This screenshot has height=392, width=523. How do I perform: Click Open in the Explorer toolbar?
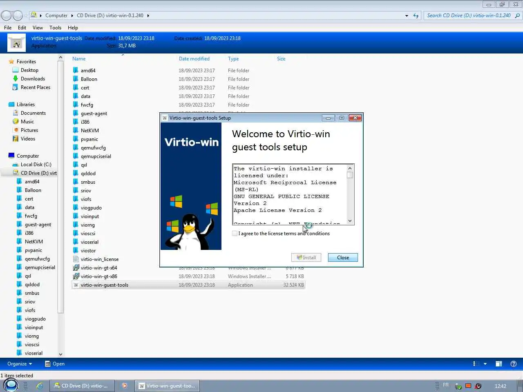pyautogui.click(x=55, y=364)
